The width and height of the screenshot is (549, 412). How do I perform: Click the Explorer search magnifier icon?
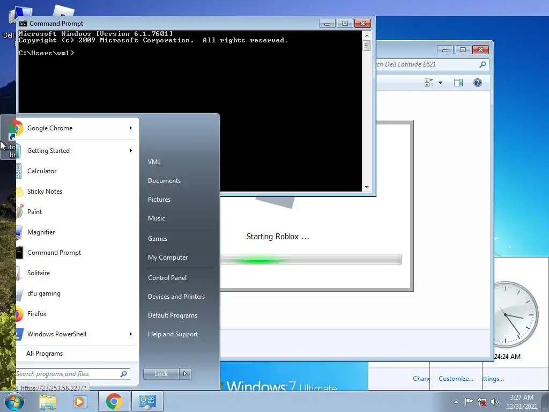pos(483,64)
